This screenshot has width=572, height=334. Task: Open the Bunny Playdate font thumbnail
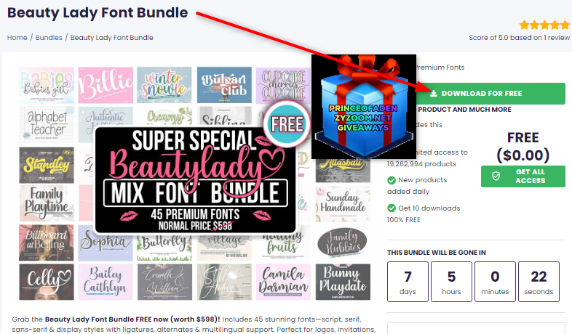tap(343, 282)
